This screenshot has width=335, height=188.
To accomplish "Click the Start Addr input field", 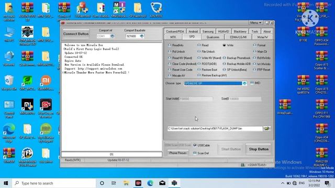I will pyautogui.click(x=196, y=99).
